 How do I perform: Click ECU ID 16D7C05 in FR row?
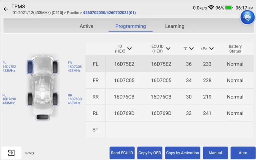click(x=161, y=80)
